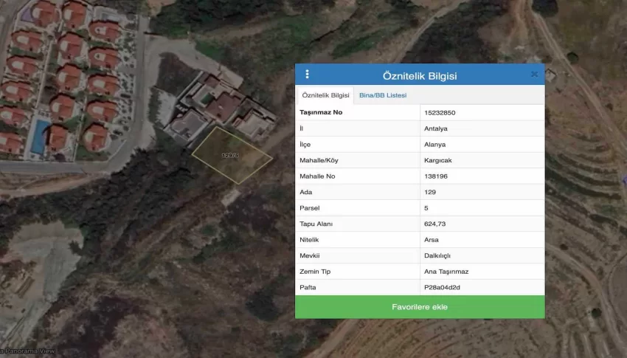Click the blue swimming pool on the map
This screenshot has height=358, width=627.
(39, 137)
